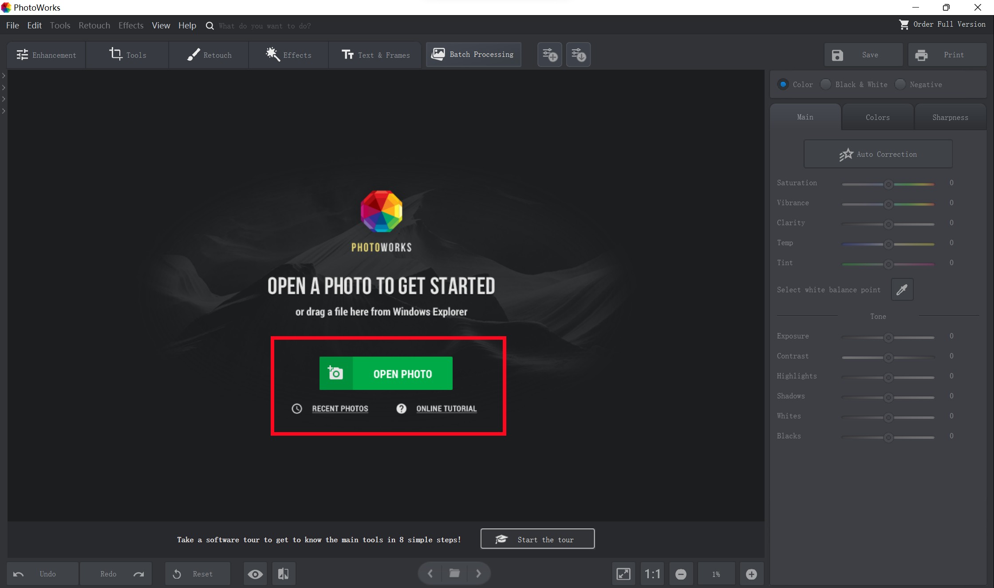Click the add preset sliders icon
The width and height of the screenshot is (994, 588).
click(550, 55)
